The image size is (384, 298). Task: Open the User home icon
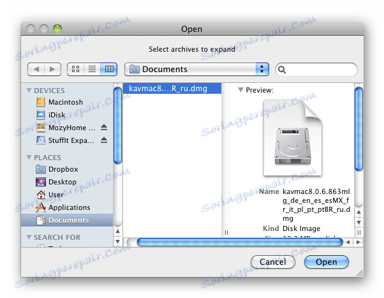coord(41,195)
